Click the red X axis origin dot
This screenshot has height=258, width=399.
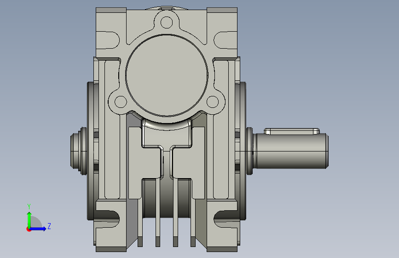29,229
